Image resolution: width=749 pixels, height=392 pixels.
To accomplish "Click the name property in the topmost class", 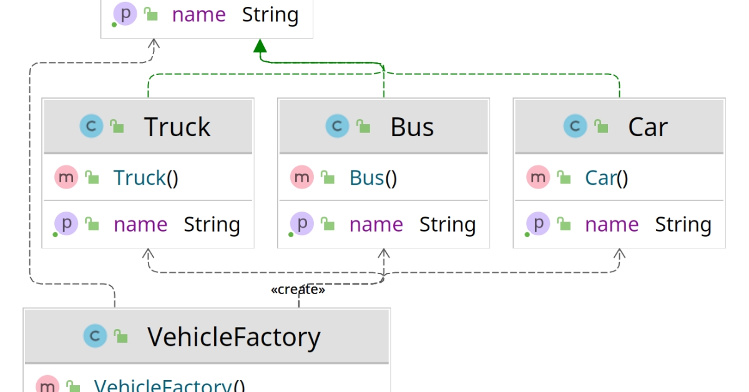I will (x=199, y=14).
